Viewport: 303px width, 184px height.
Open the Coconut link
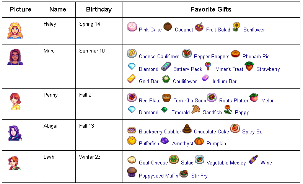pyautogui.click(x=184, y=30)
